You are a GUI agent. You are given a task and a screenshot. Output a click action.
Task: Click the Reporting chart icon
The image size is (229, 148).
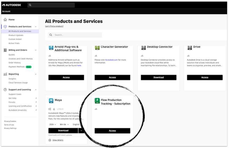coord(5,74)
